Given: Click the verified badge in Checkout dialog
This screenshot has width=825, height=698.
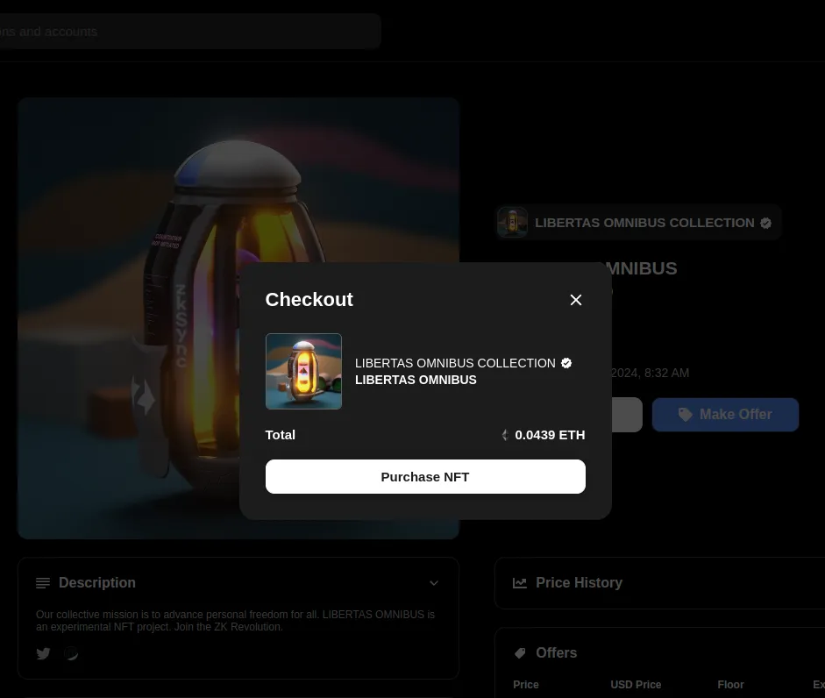Looking at the screenshot, I should [x=566, y=363].
